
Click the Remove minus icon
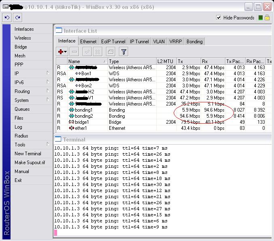pyautogui.click(x=74, y=52)
